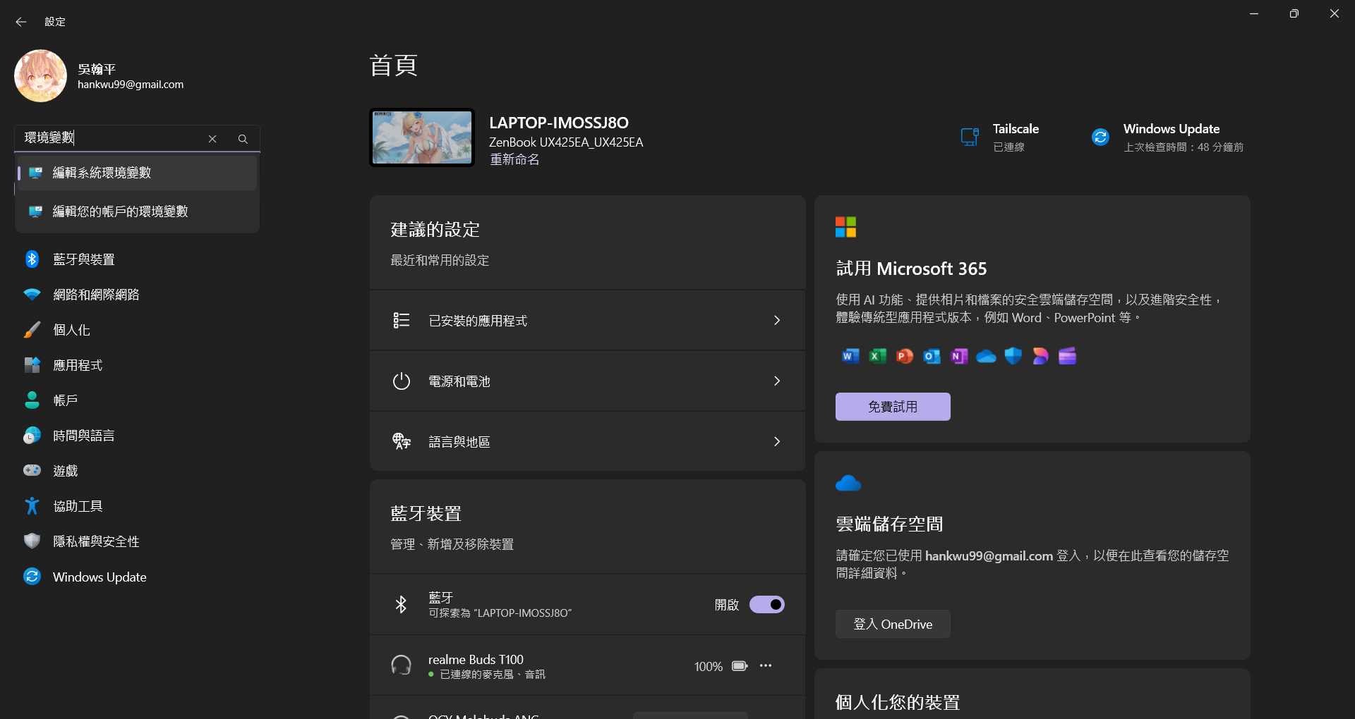Viewport: 1355px width, 719px height.
Task: Click the headphone icon of realme Buds T100
Action: point(402,665)
